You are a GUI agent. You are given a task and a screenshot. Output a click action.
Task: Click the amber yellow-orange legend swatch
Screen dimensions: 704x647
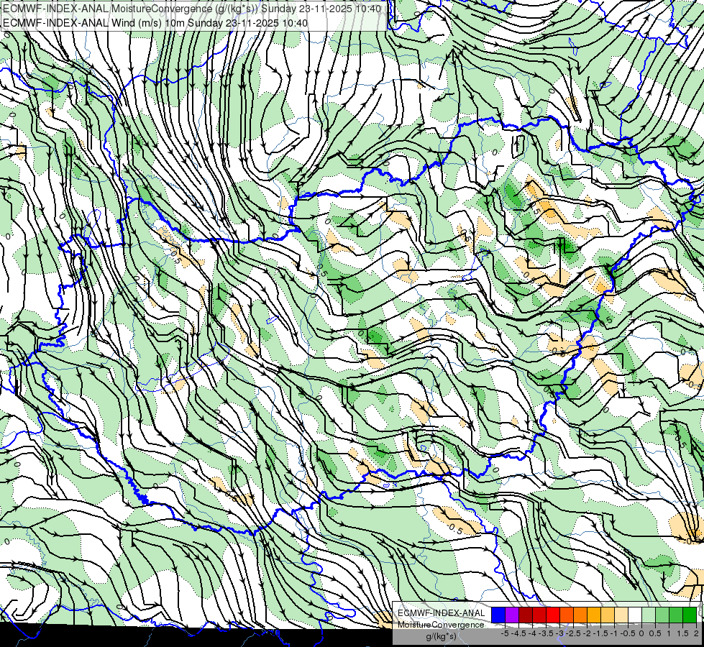[594, 615]
